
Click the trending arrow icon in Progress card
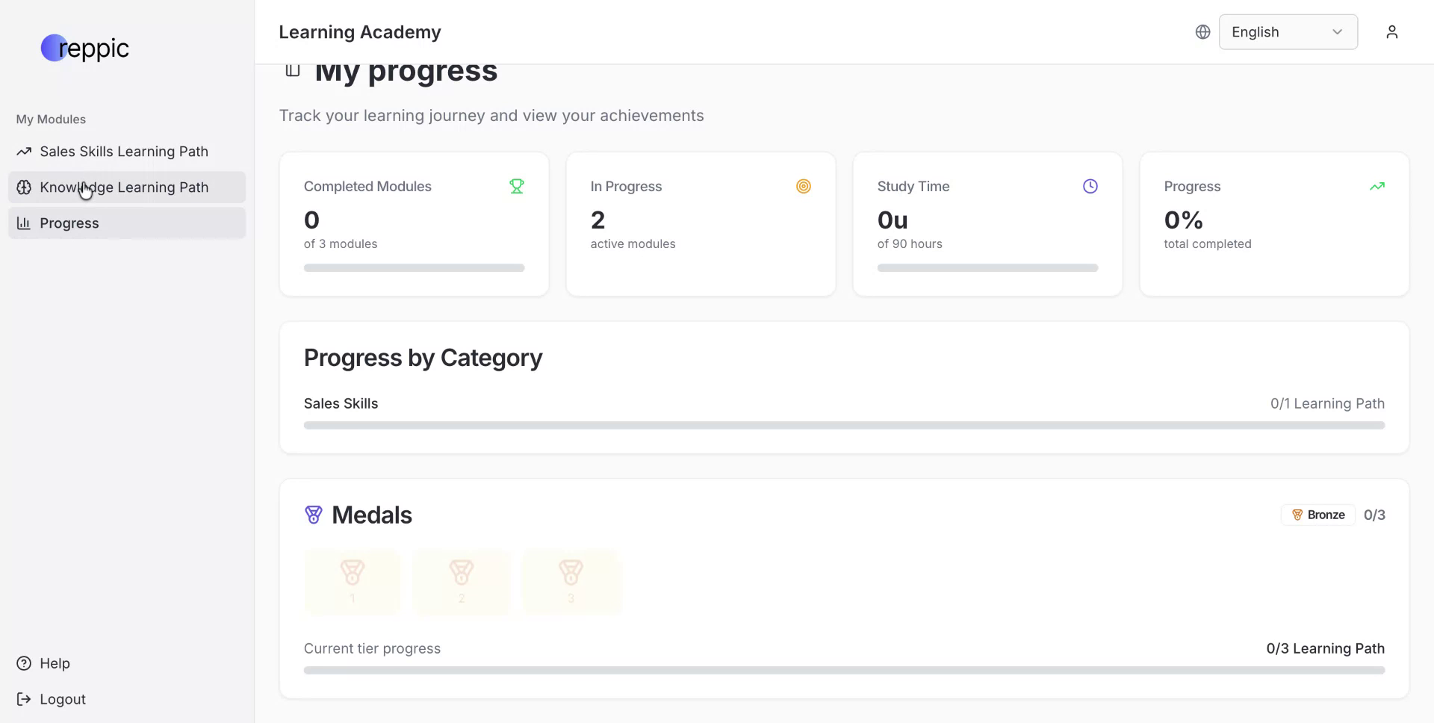tap(1377, 186)
